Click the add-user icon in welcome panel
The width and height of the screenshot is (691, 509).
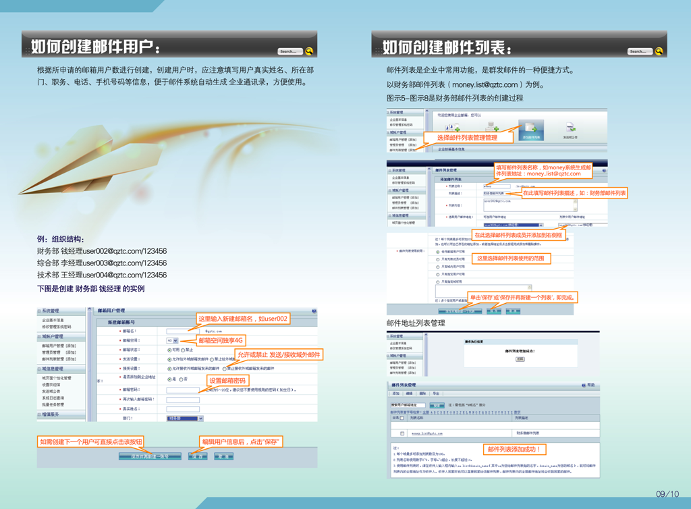(x=453, y=127)
